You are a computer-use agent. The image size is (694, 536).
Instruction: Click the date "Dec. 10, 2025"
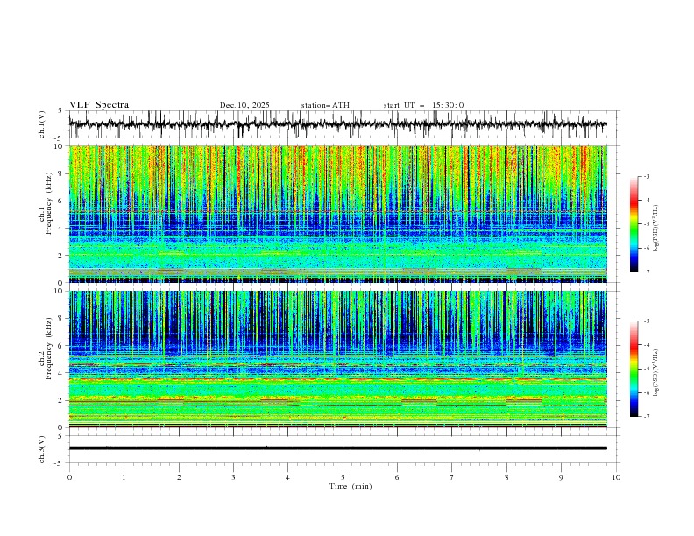tap(244, 105)
